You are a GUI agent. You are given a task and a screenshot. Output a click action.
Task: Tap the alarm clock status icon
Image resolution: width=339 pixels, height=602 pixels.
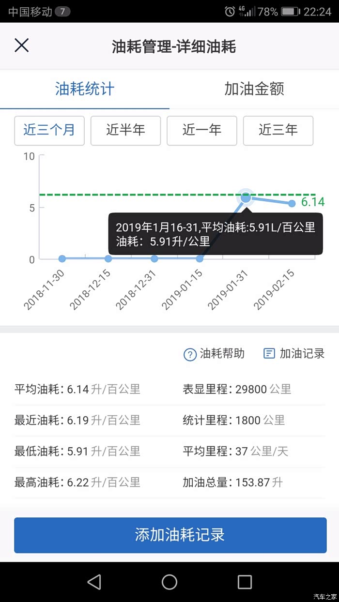pyautogui.click(x=230, y=12)
